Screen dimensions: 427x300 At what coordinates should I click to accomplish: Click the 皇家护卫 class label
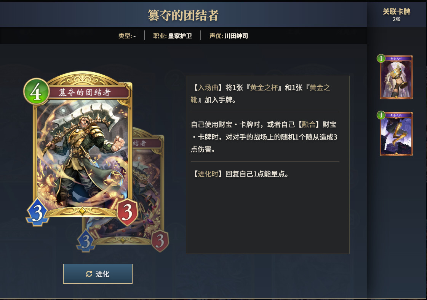[x=180, y=36]
